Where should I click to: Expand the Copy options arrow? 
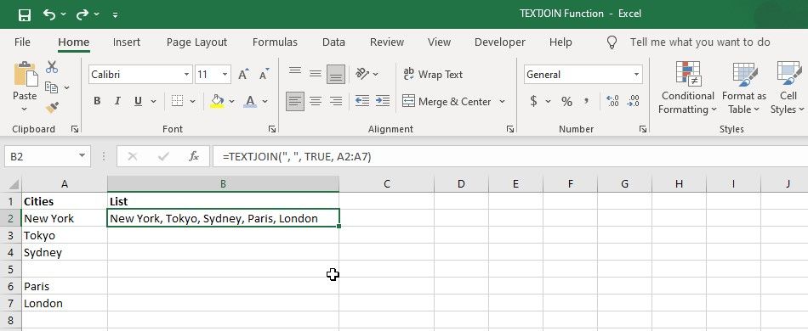click(x=67, y=88)
